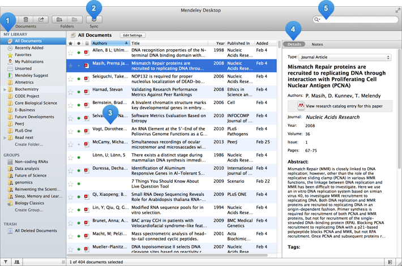The image size is (402, 266).
Task: Click the Sync toolbar button
Action: coord(94,19)
